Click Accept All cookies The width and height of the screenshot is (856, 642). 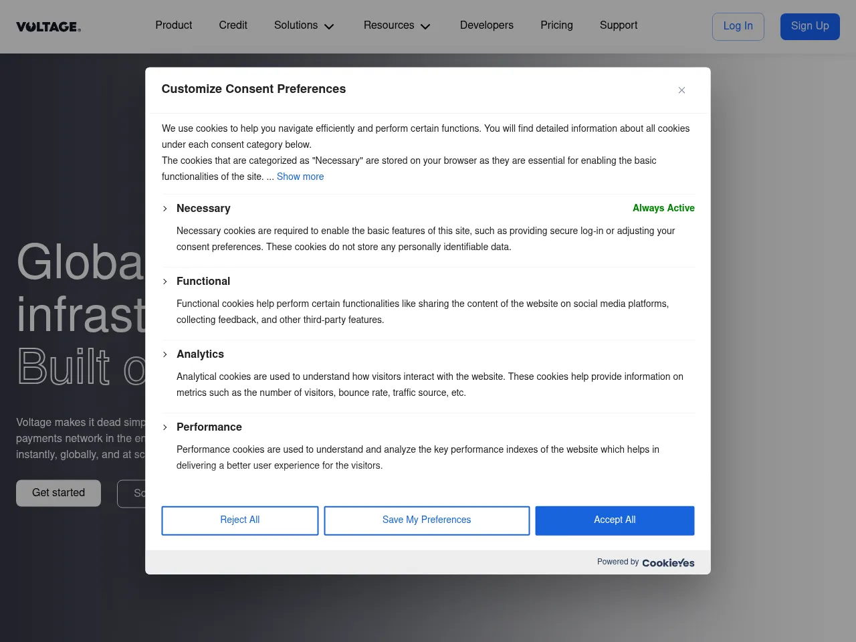pyautogui.click(x=615, y=520)
